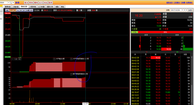Toggle the 大戶 chart option
Screen dimensions: 194x105
pyautogui.click(x=11, y=10)
